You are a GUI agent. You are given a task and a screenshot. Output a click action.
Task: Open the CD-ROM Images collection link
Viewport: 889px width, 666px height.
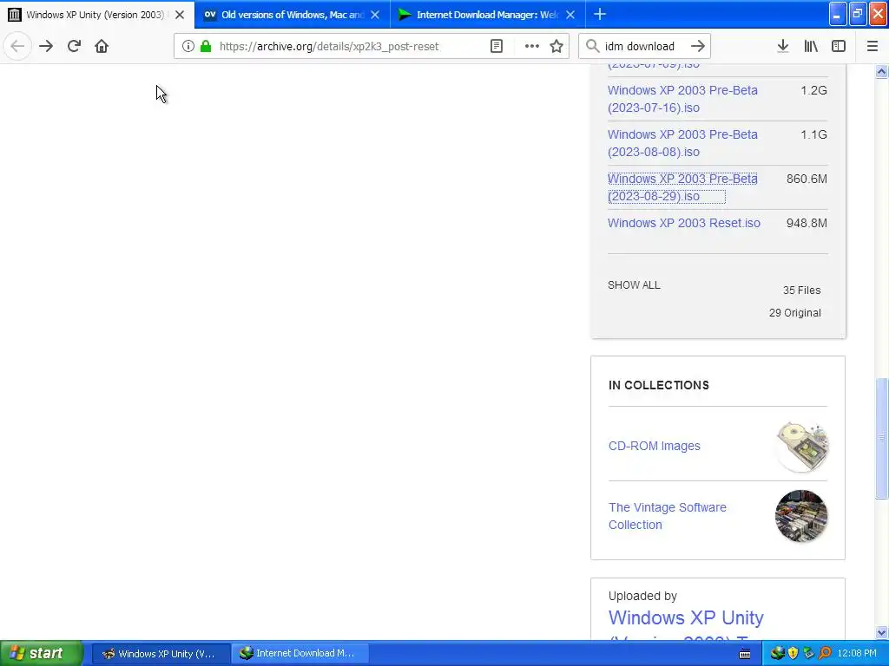coord(655,446)
